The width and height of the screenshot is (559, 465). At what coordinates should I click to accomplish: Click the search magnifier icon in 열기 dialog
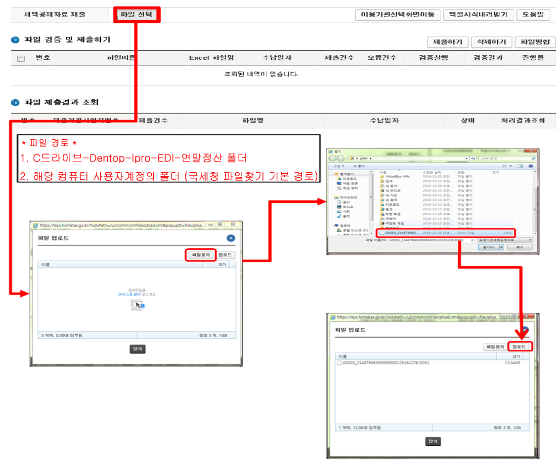click(534, 158)
